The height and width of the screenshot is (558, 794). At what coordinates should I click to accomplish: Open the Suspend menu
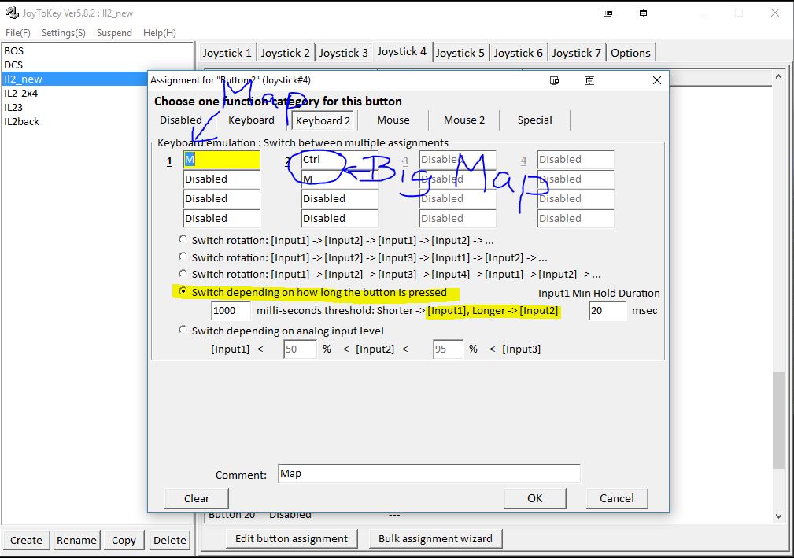[x=114, y=33]
